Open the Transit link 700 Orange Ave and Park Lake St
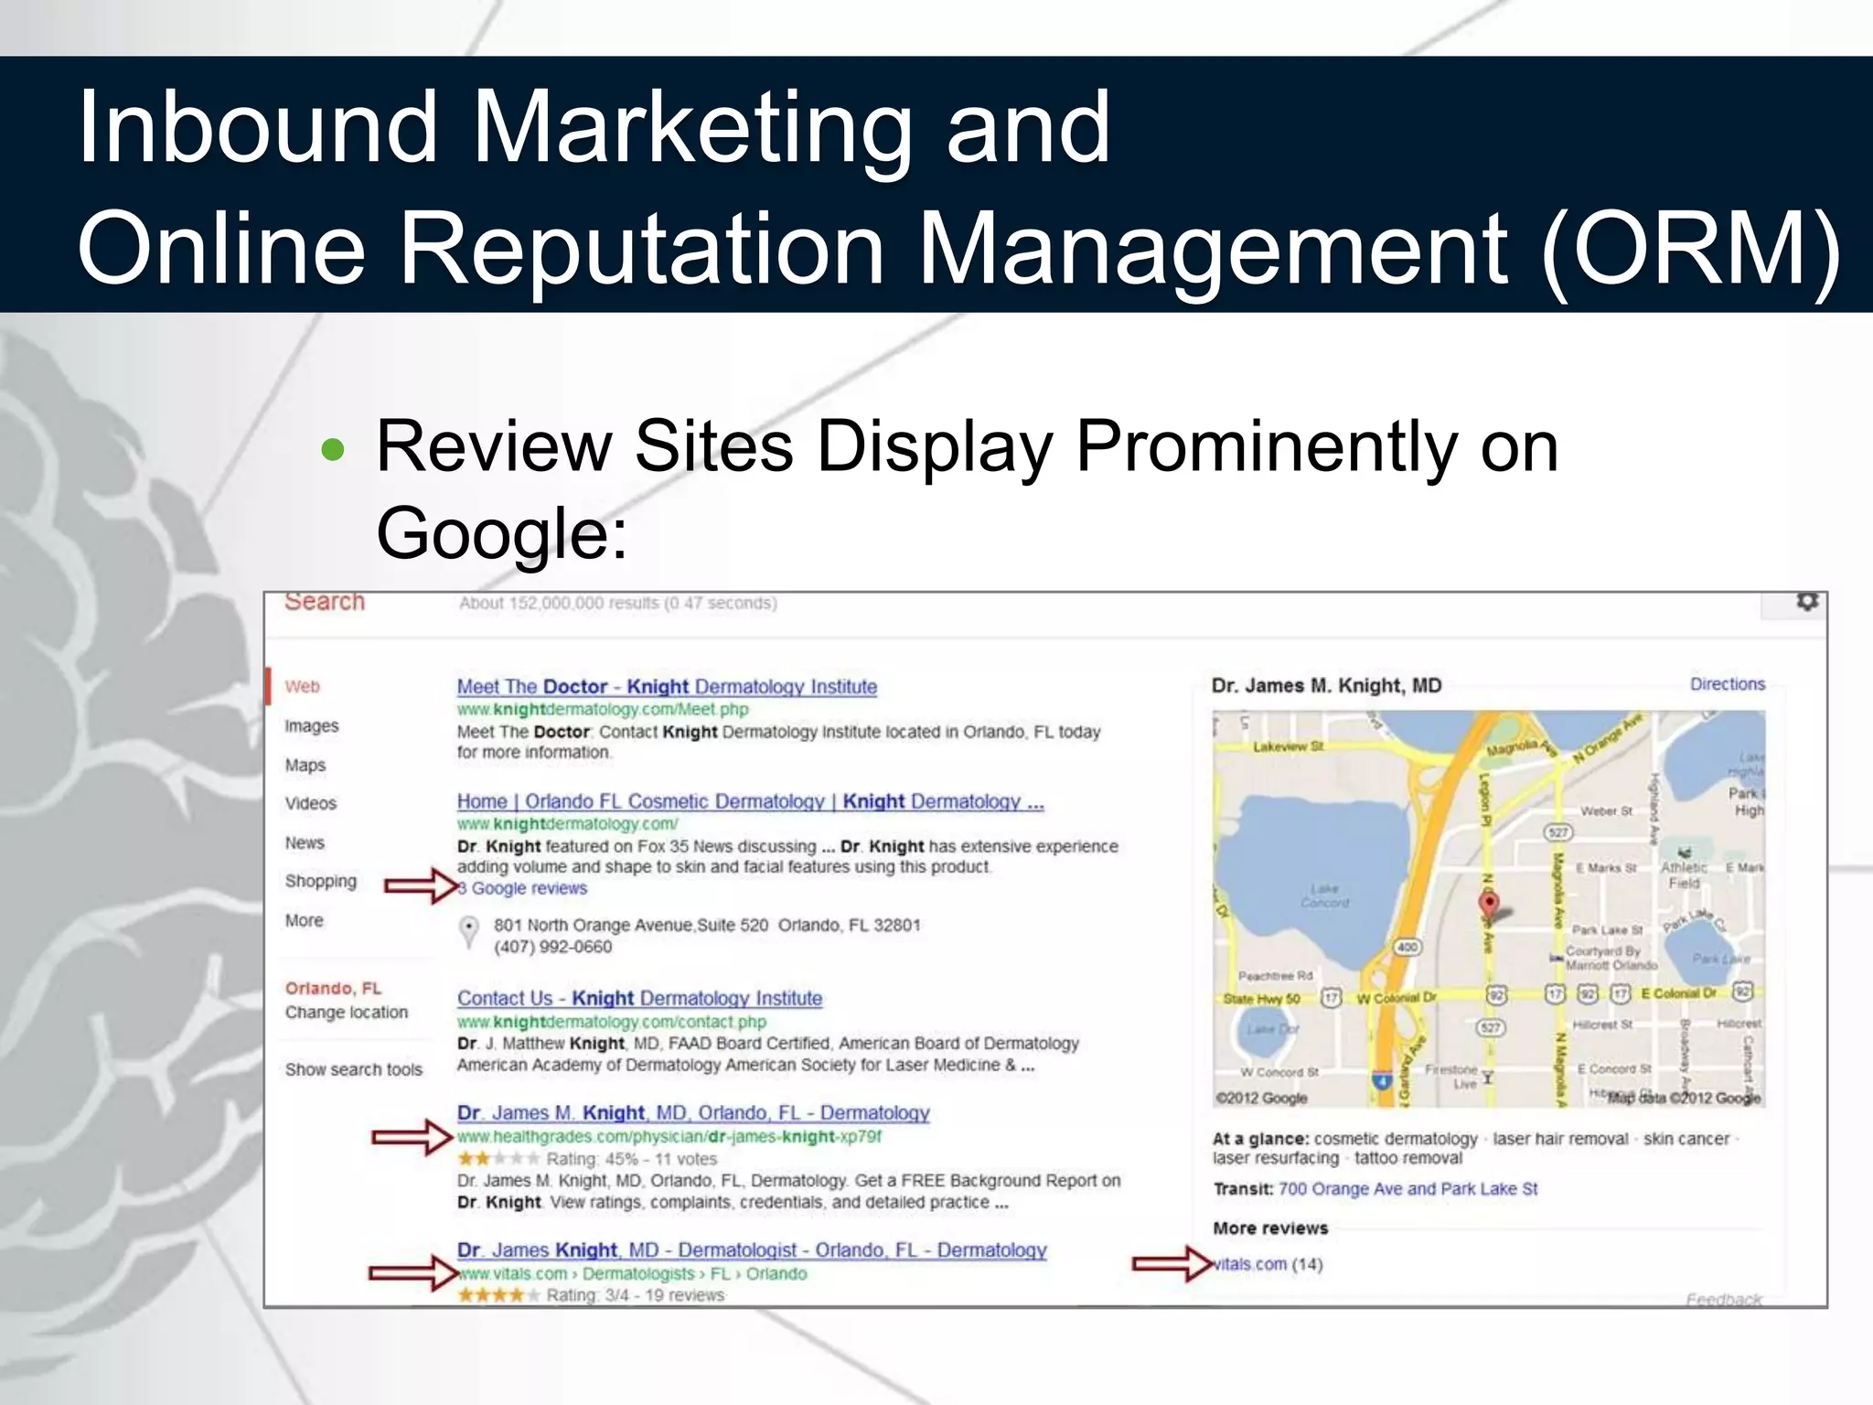The image size is (1873, 1405). (1407, 1189)
